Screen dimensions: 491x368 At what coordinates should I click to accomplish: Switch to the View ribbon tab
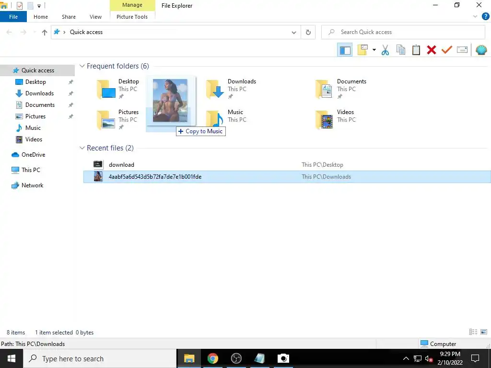coord(95,17)
